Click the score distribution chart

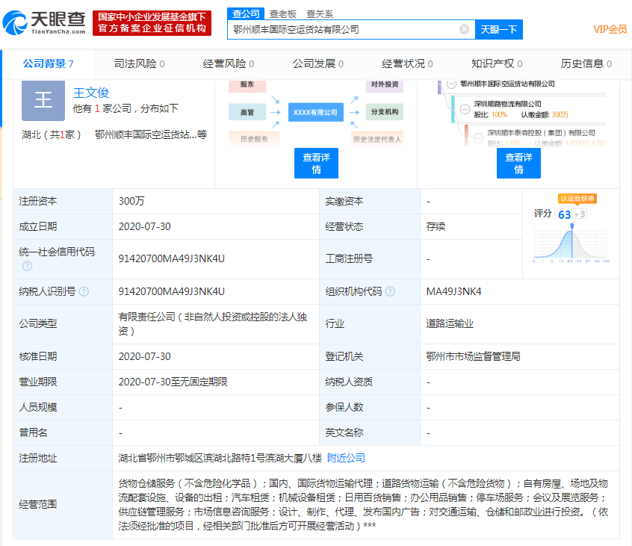click(570, 244)
